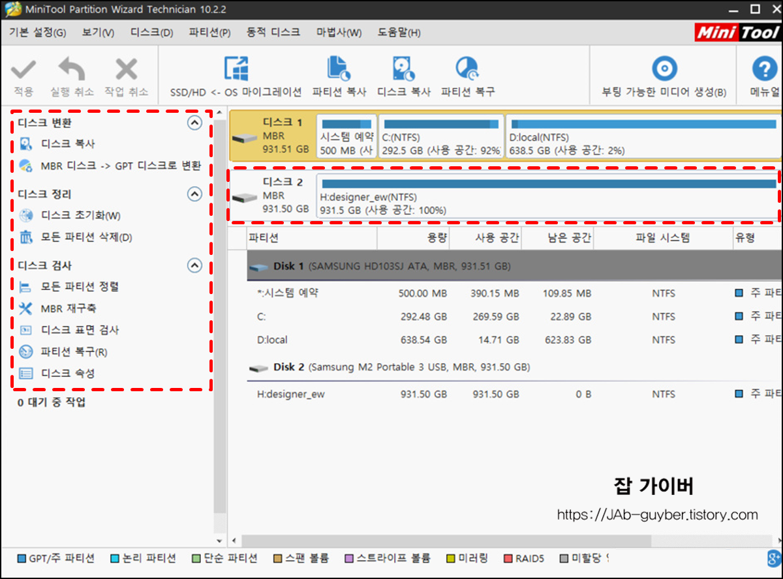The height and width of the screenshot is (579, 783).
Task: Collapse the 디스크 검사 section
Action: [194, 265]
